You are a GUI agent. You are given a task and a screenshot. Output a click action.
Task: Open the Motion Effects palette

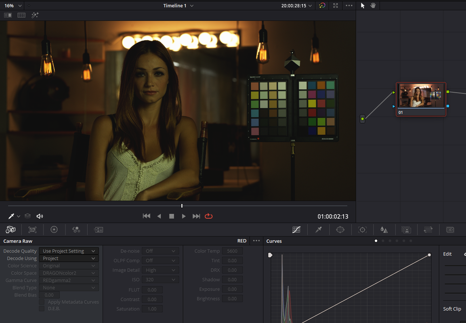99,229
